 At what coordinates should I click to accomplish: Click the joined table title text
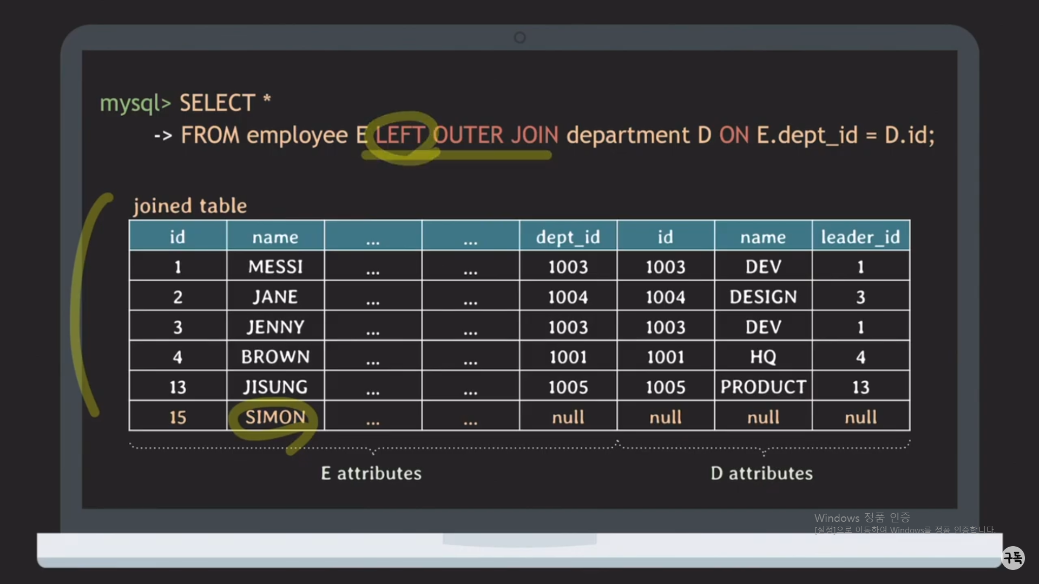pos(190,206)
